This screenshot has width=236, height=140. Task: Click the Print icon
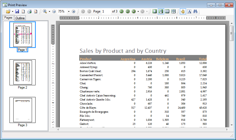point(29,11)
